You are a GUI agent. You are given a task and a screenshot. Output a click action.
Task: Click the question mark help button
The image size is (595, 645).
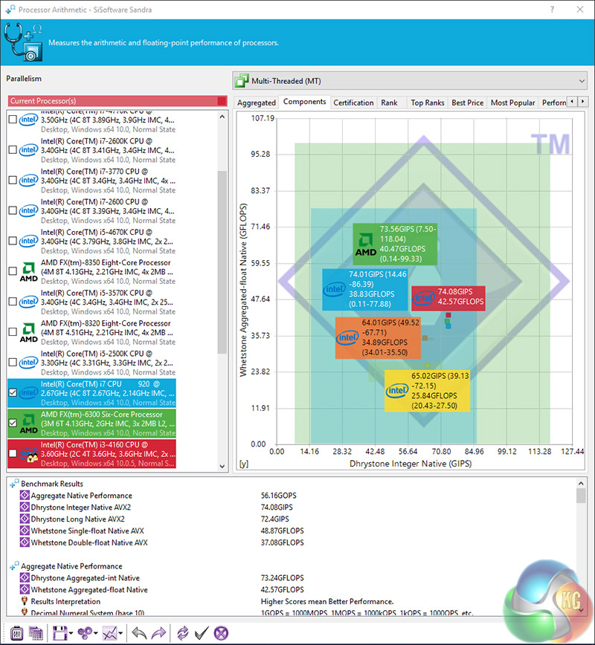pyautogui.click(x=552, y=9)
